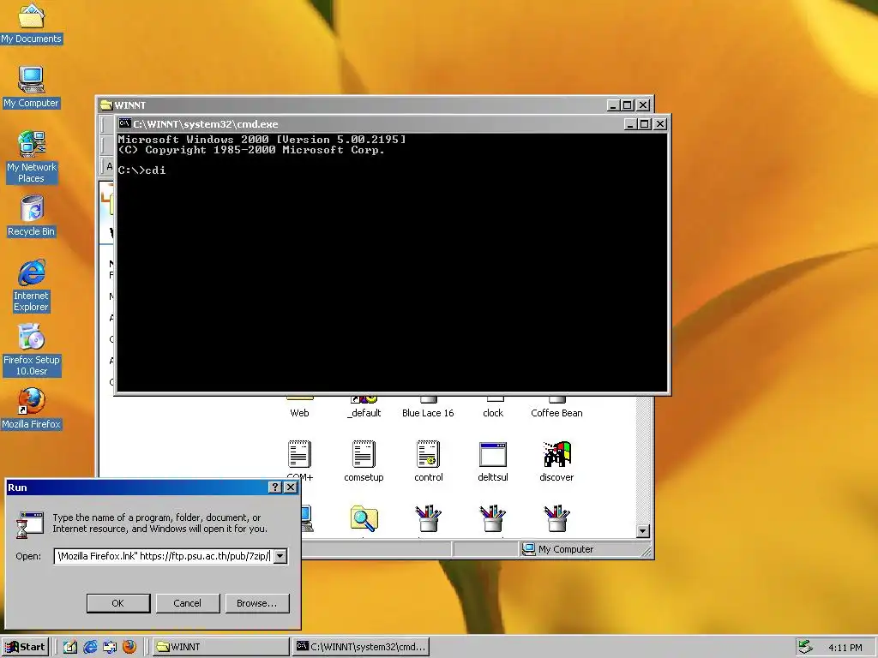Select Blue Lace 16 file label
The image size is (878, 658).
(x=428, y=413)
